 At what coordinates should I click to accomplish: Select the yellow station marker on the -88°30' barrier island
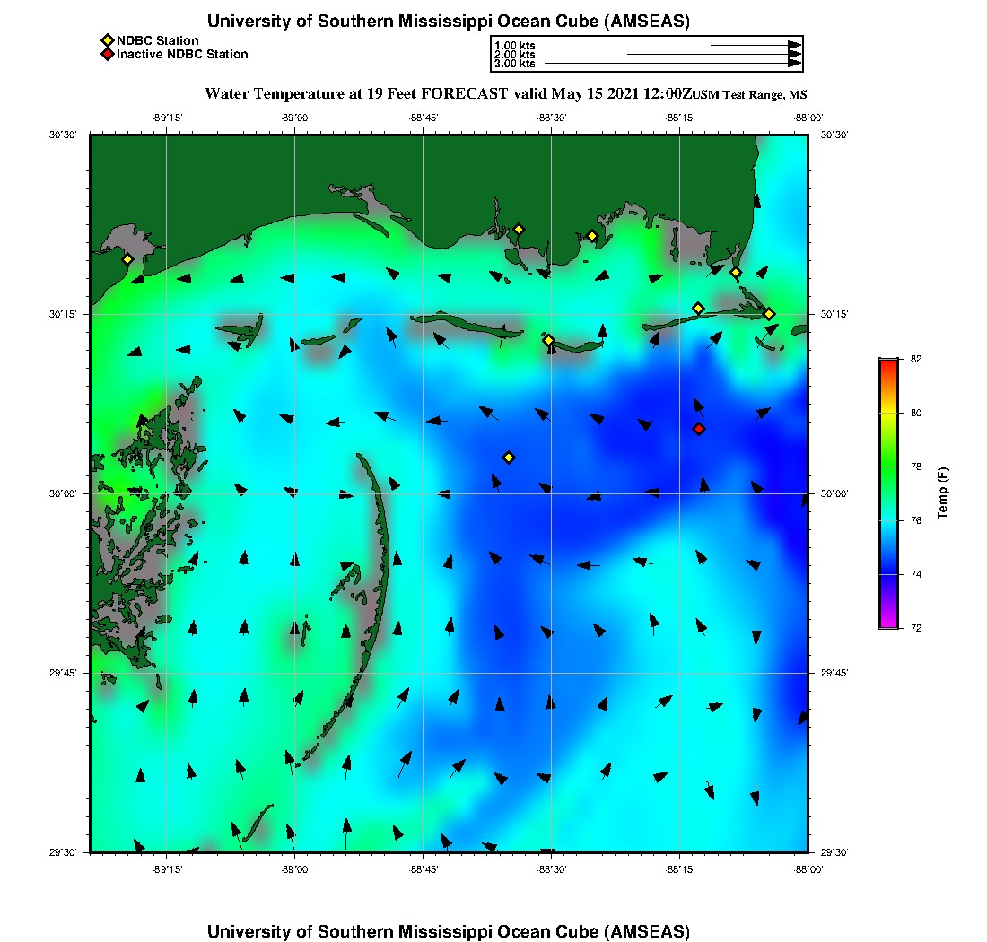point(548,340)
